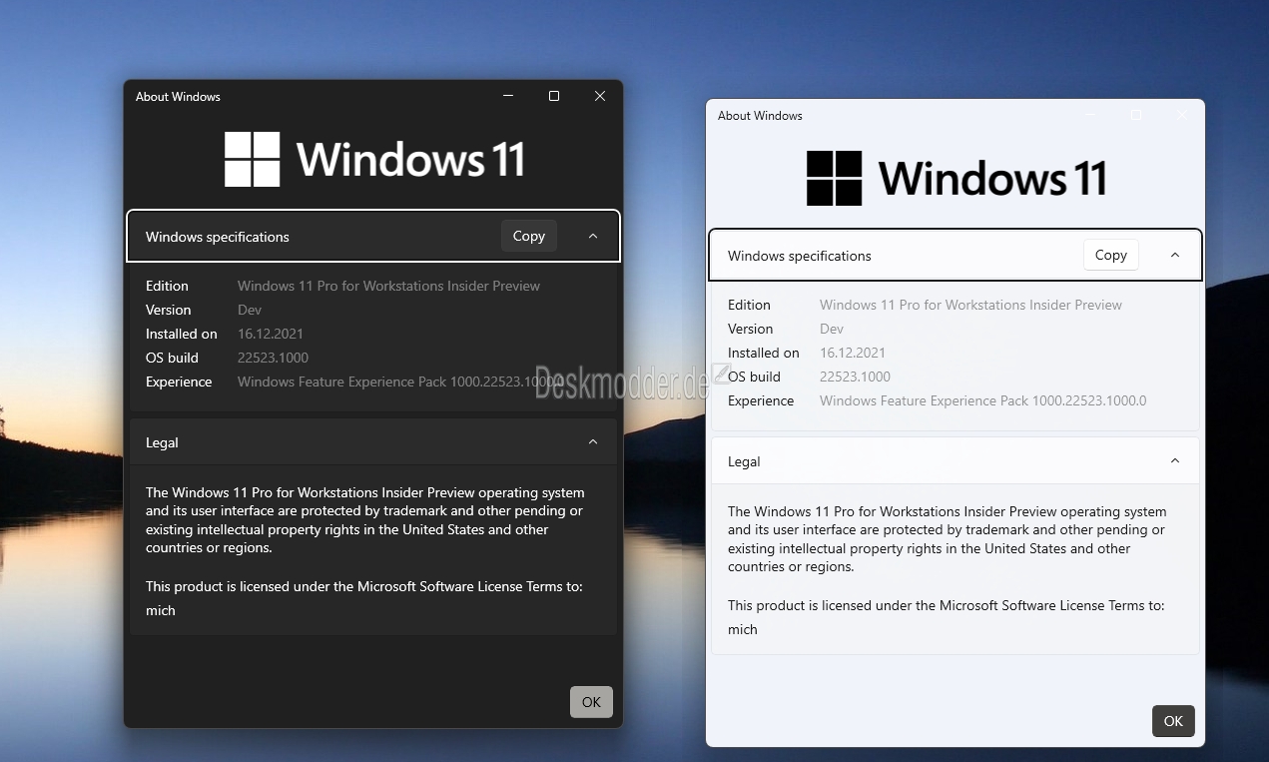Screen dimensions: 1269x762
Task: Collapse Windows specifications in dark dialog
Action: click(593, 237)
